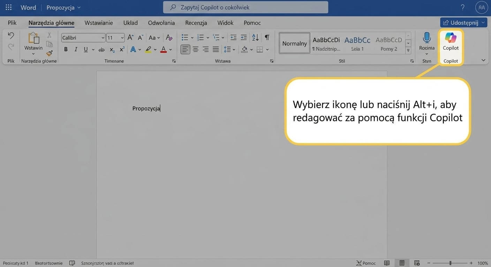Viewport: 491px width, 267px height.
Task: Cut selection with the scissors icon
Action: [x=49, y=35]
